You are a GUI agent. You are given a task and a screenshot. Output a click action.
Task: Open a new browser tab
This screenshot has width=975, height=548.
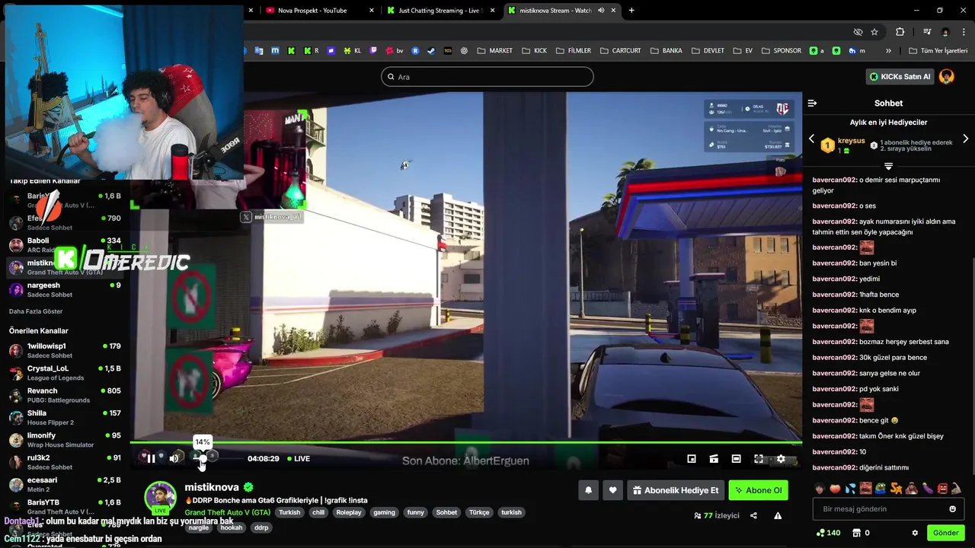(x=631, y=11)
